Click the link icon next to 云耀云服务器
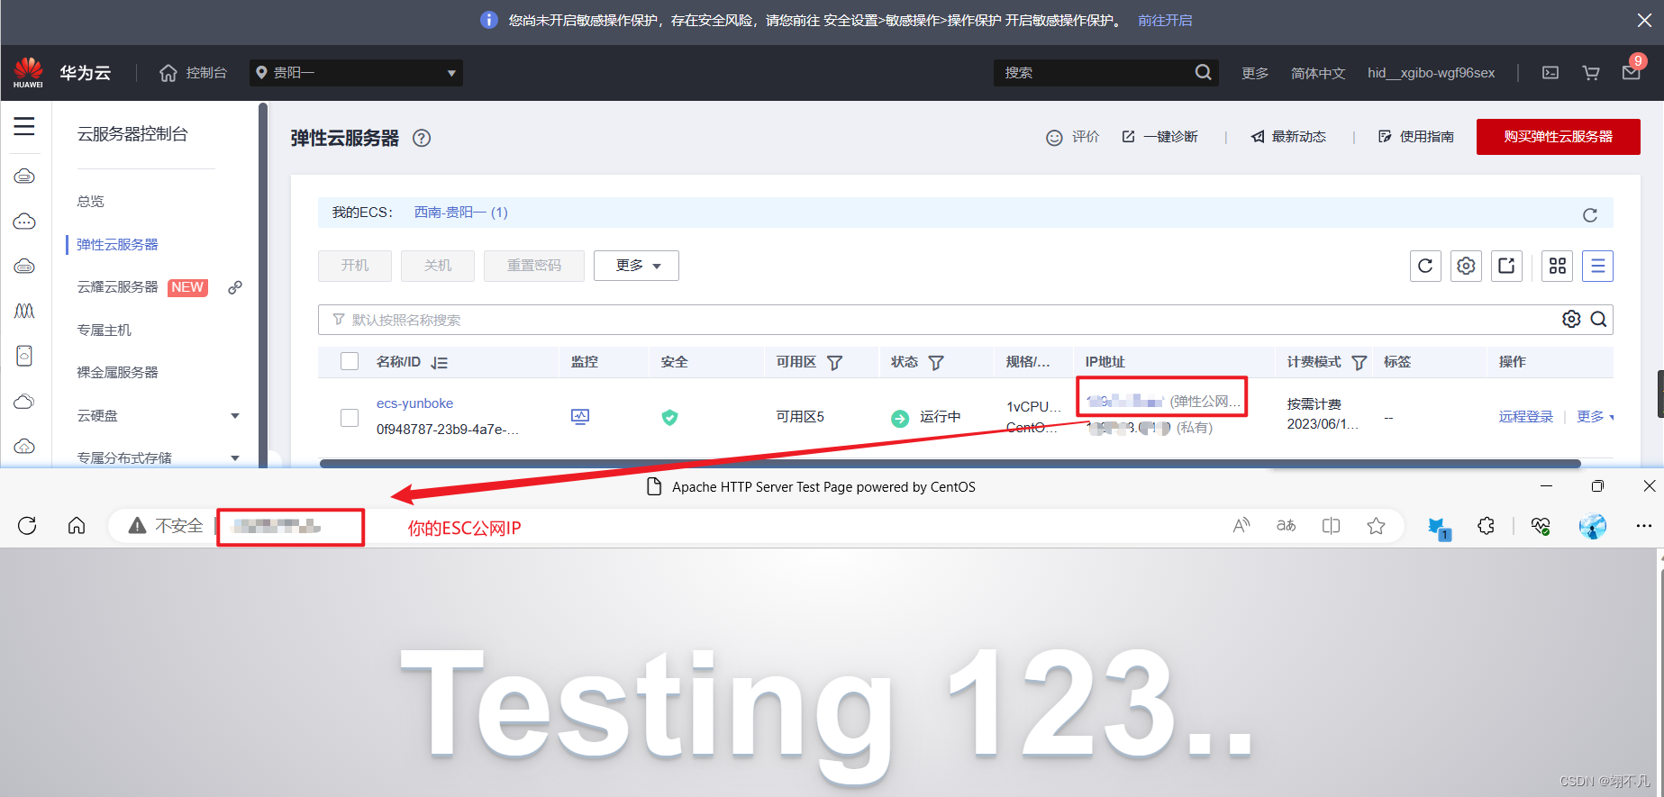This screenshot has width=1664, height=797. tap(235, 287)
